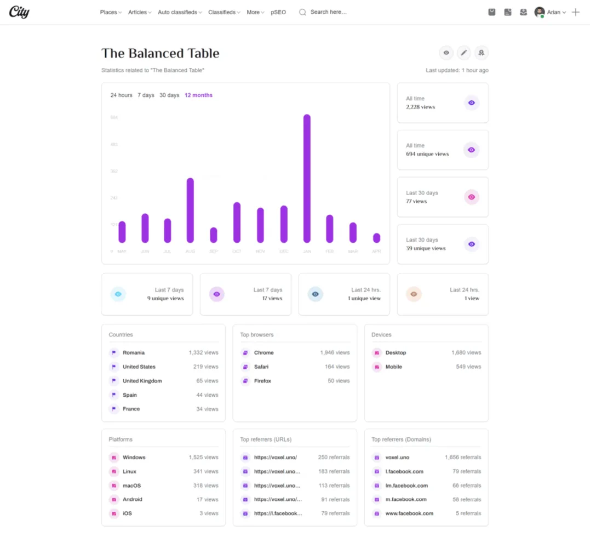Open the pSEO link
The width and height of the screenshot is (590, 548).
tap(278, 12)
